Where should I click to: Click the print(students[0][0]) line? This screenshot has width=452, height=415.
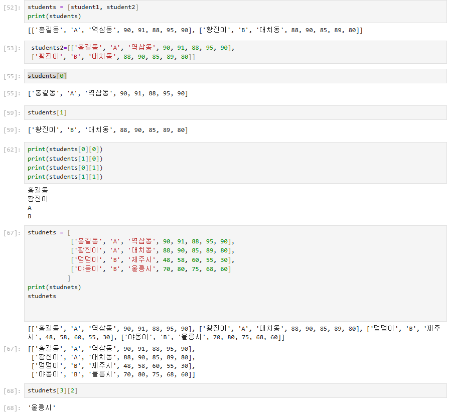[65, 149]
